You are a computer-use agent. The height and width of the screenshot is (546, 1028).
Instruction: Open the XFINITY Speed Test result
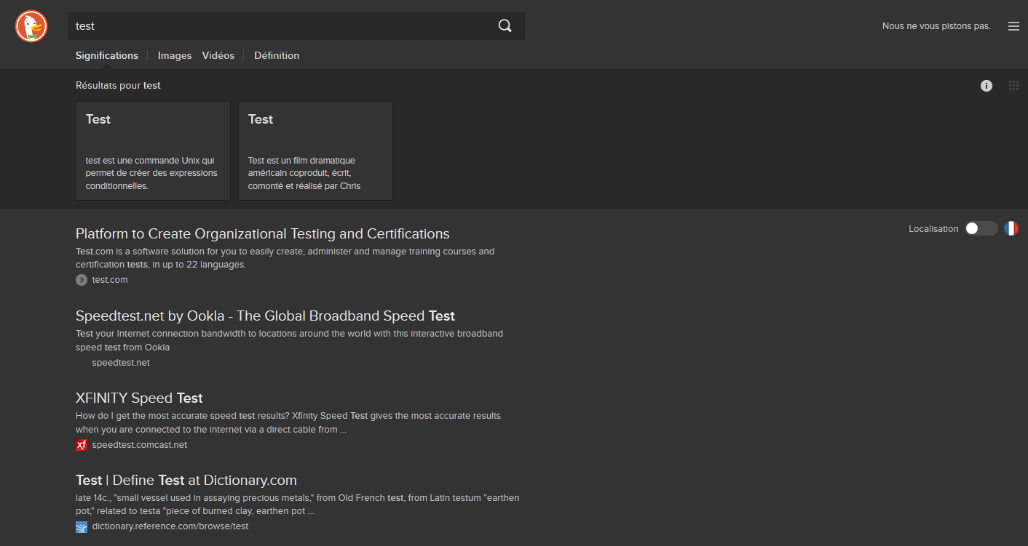(139, 398)
